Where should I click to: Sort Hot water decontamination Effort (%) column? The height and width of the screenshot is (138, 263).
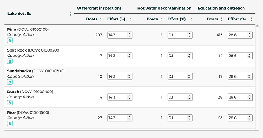click(x=191, y=19)
